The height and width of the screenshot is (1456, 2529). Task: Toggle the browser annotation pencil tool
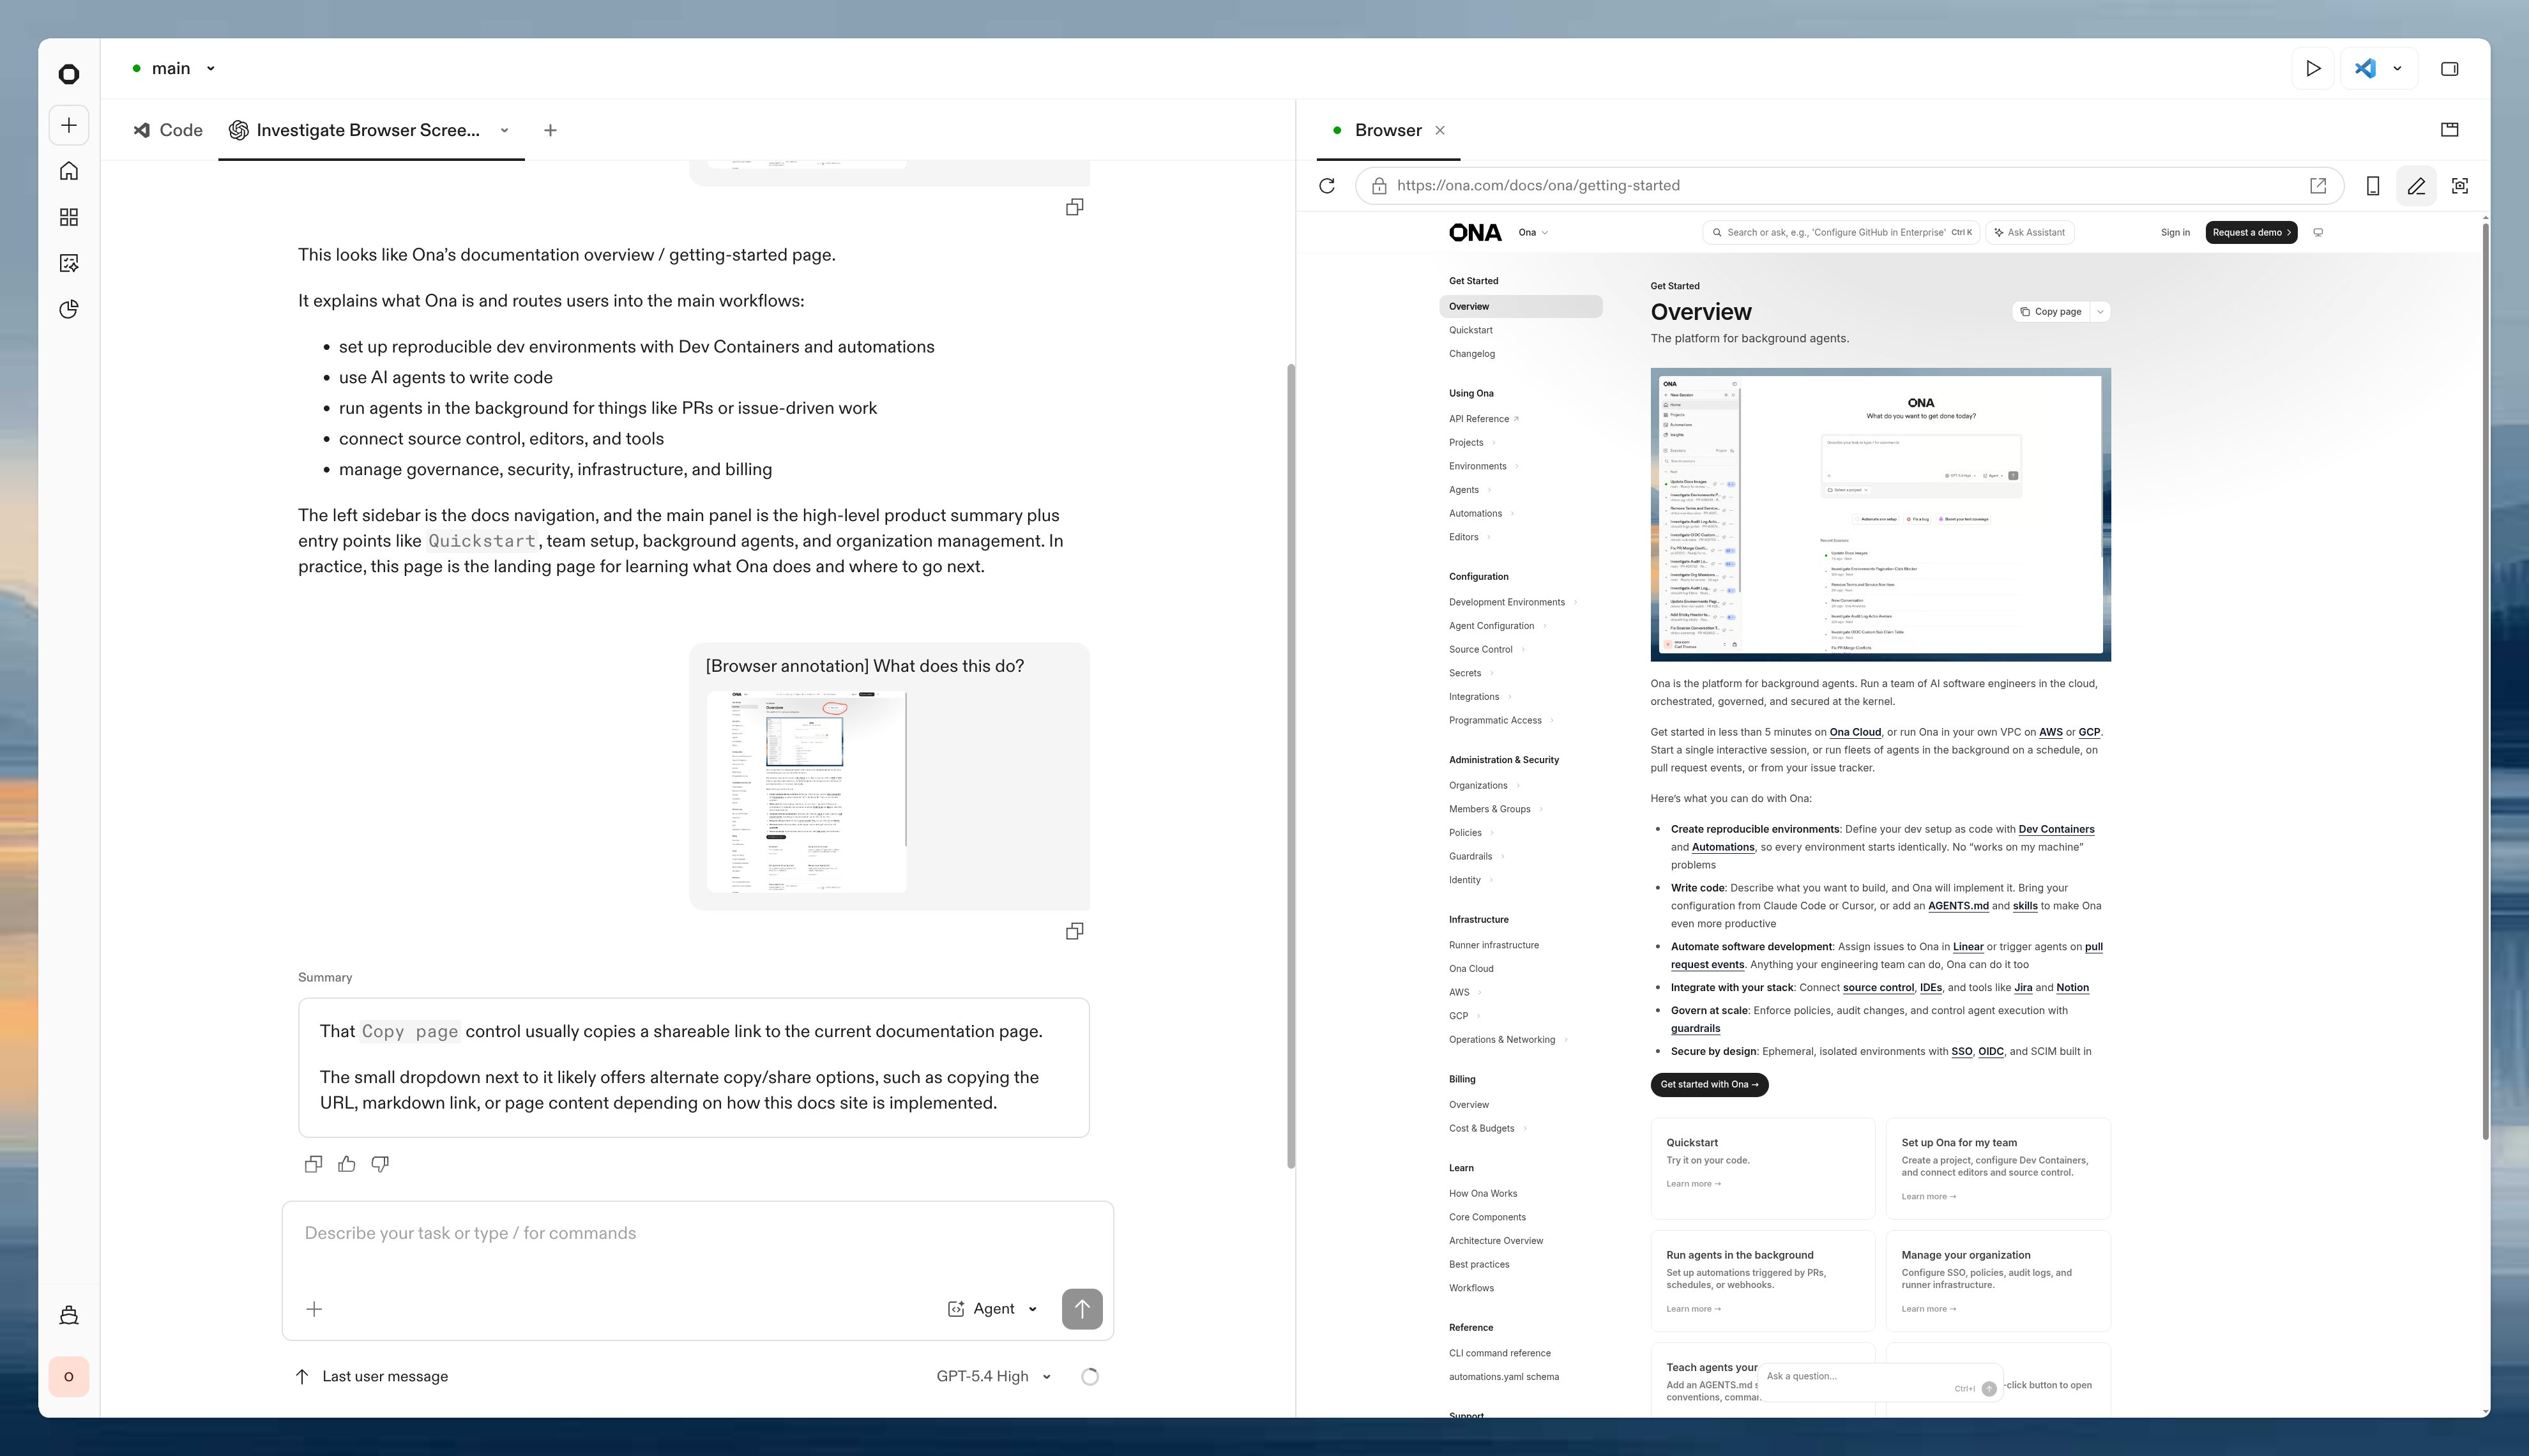point(2416,186)
